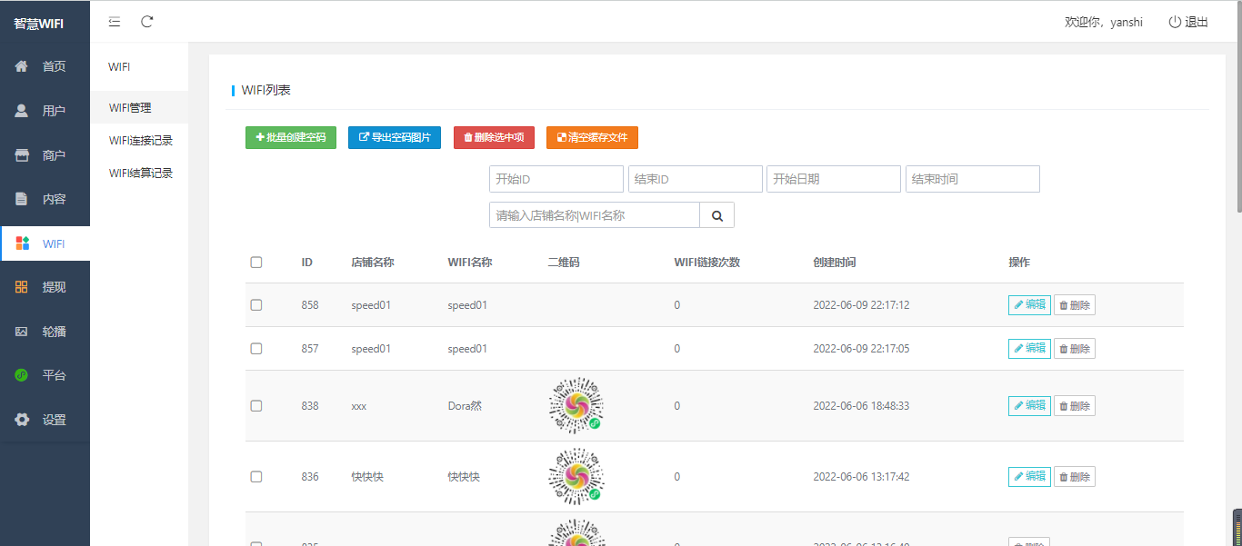This screenshot has height=546, width=1242.
Task: Open the 首页 menu item
Action: (45, 66)
